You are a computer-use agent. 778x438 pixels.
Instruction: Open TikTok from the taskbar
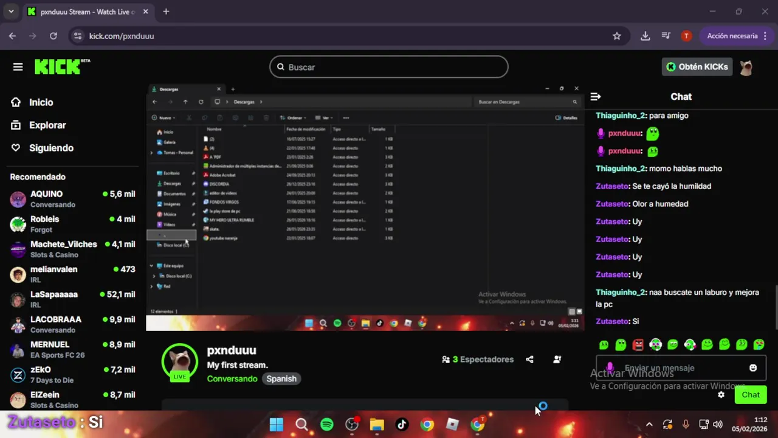pyautogui.click(x=402, y=425)
